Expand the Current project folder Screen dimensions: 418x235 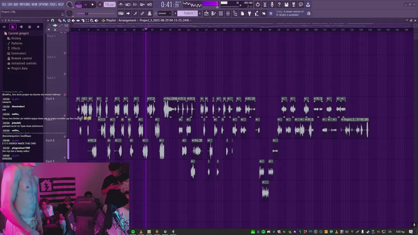click(18, 33)
